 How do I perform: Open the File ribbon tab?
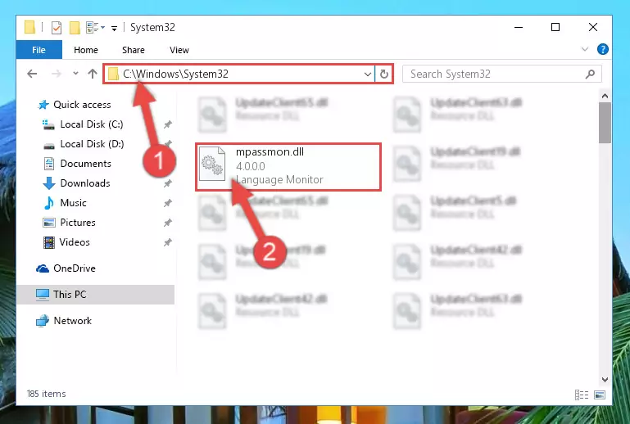click(39, 50)
